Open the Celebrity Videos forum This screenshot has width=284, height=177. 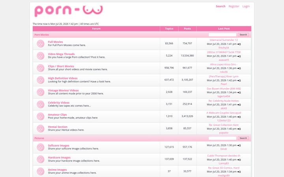[59, 103]
